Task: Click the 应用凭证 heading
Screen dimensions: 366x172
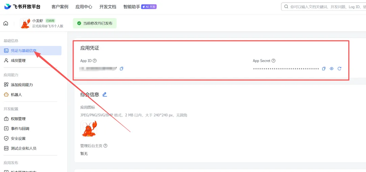Action: 89,48
